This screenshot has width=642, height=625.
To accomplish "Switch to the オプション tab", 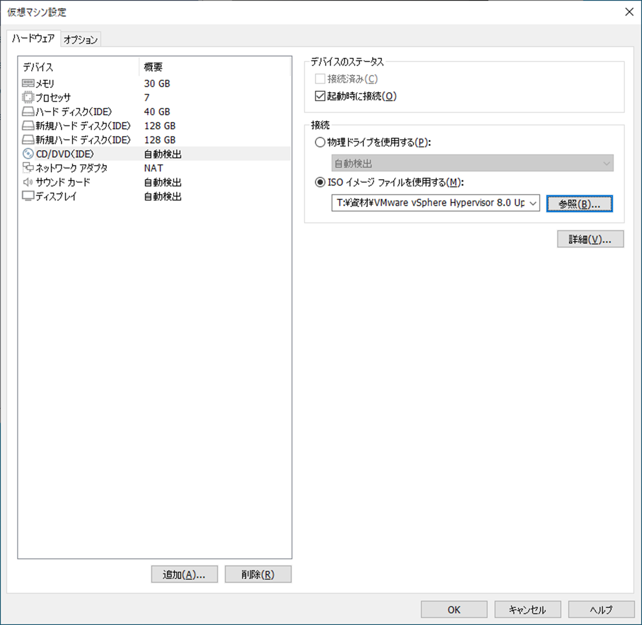I will [x=80, y=40].
